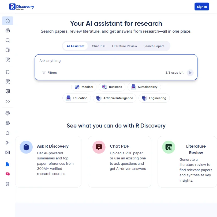
Task: Click the R Discovery logo
Action: click(x=22, y=7)
